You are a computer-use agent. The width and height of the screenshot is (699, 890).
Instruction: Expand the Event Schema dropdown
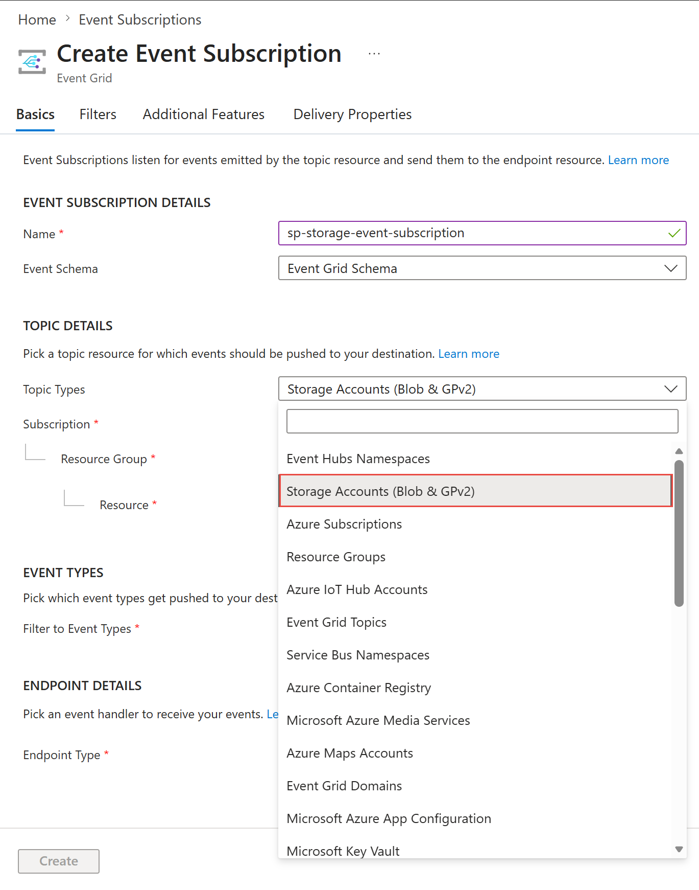pyautogui.click(x=482, y=268)
